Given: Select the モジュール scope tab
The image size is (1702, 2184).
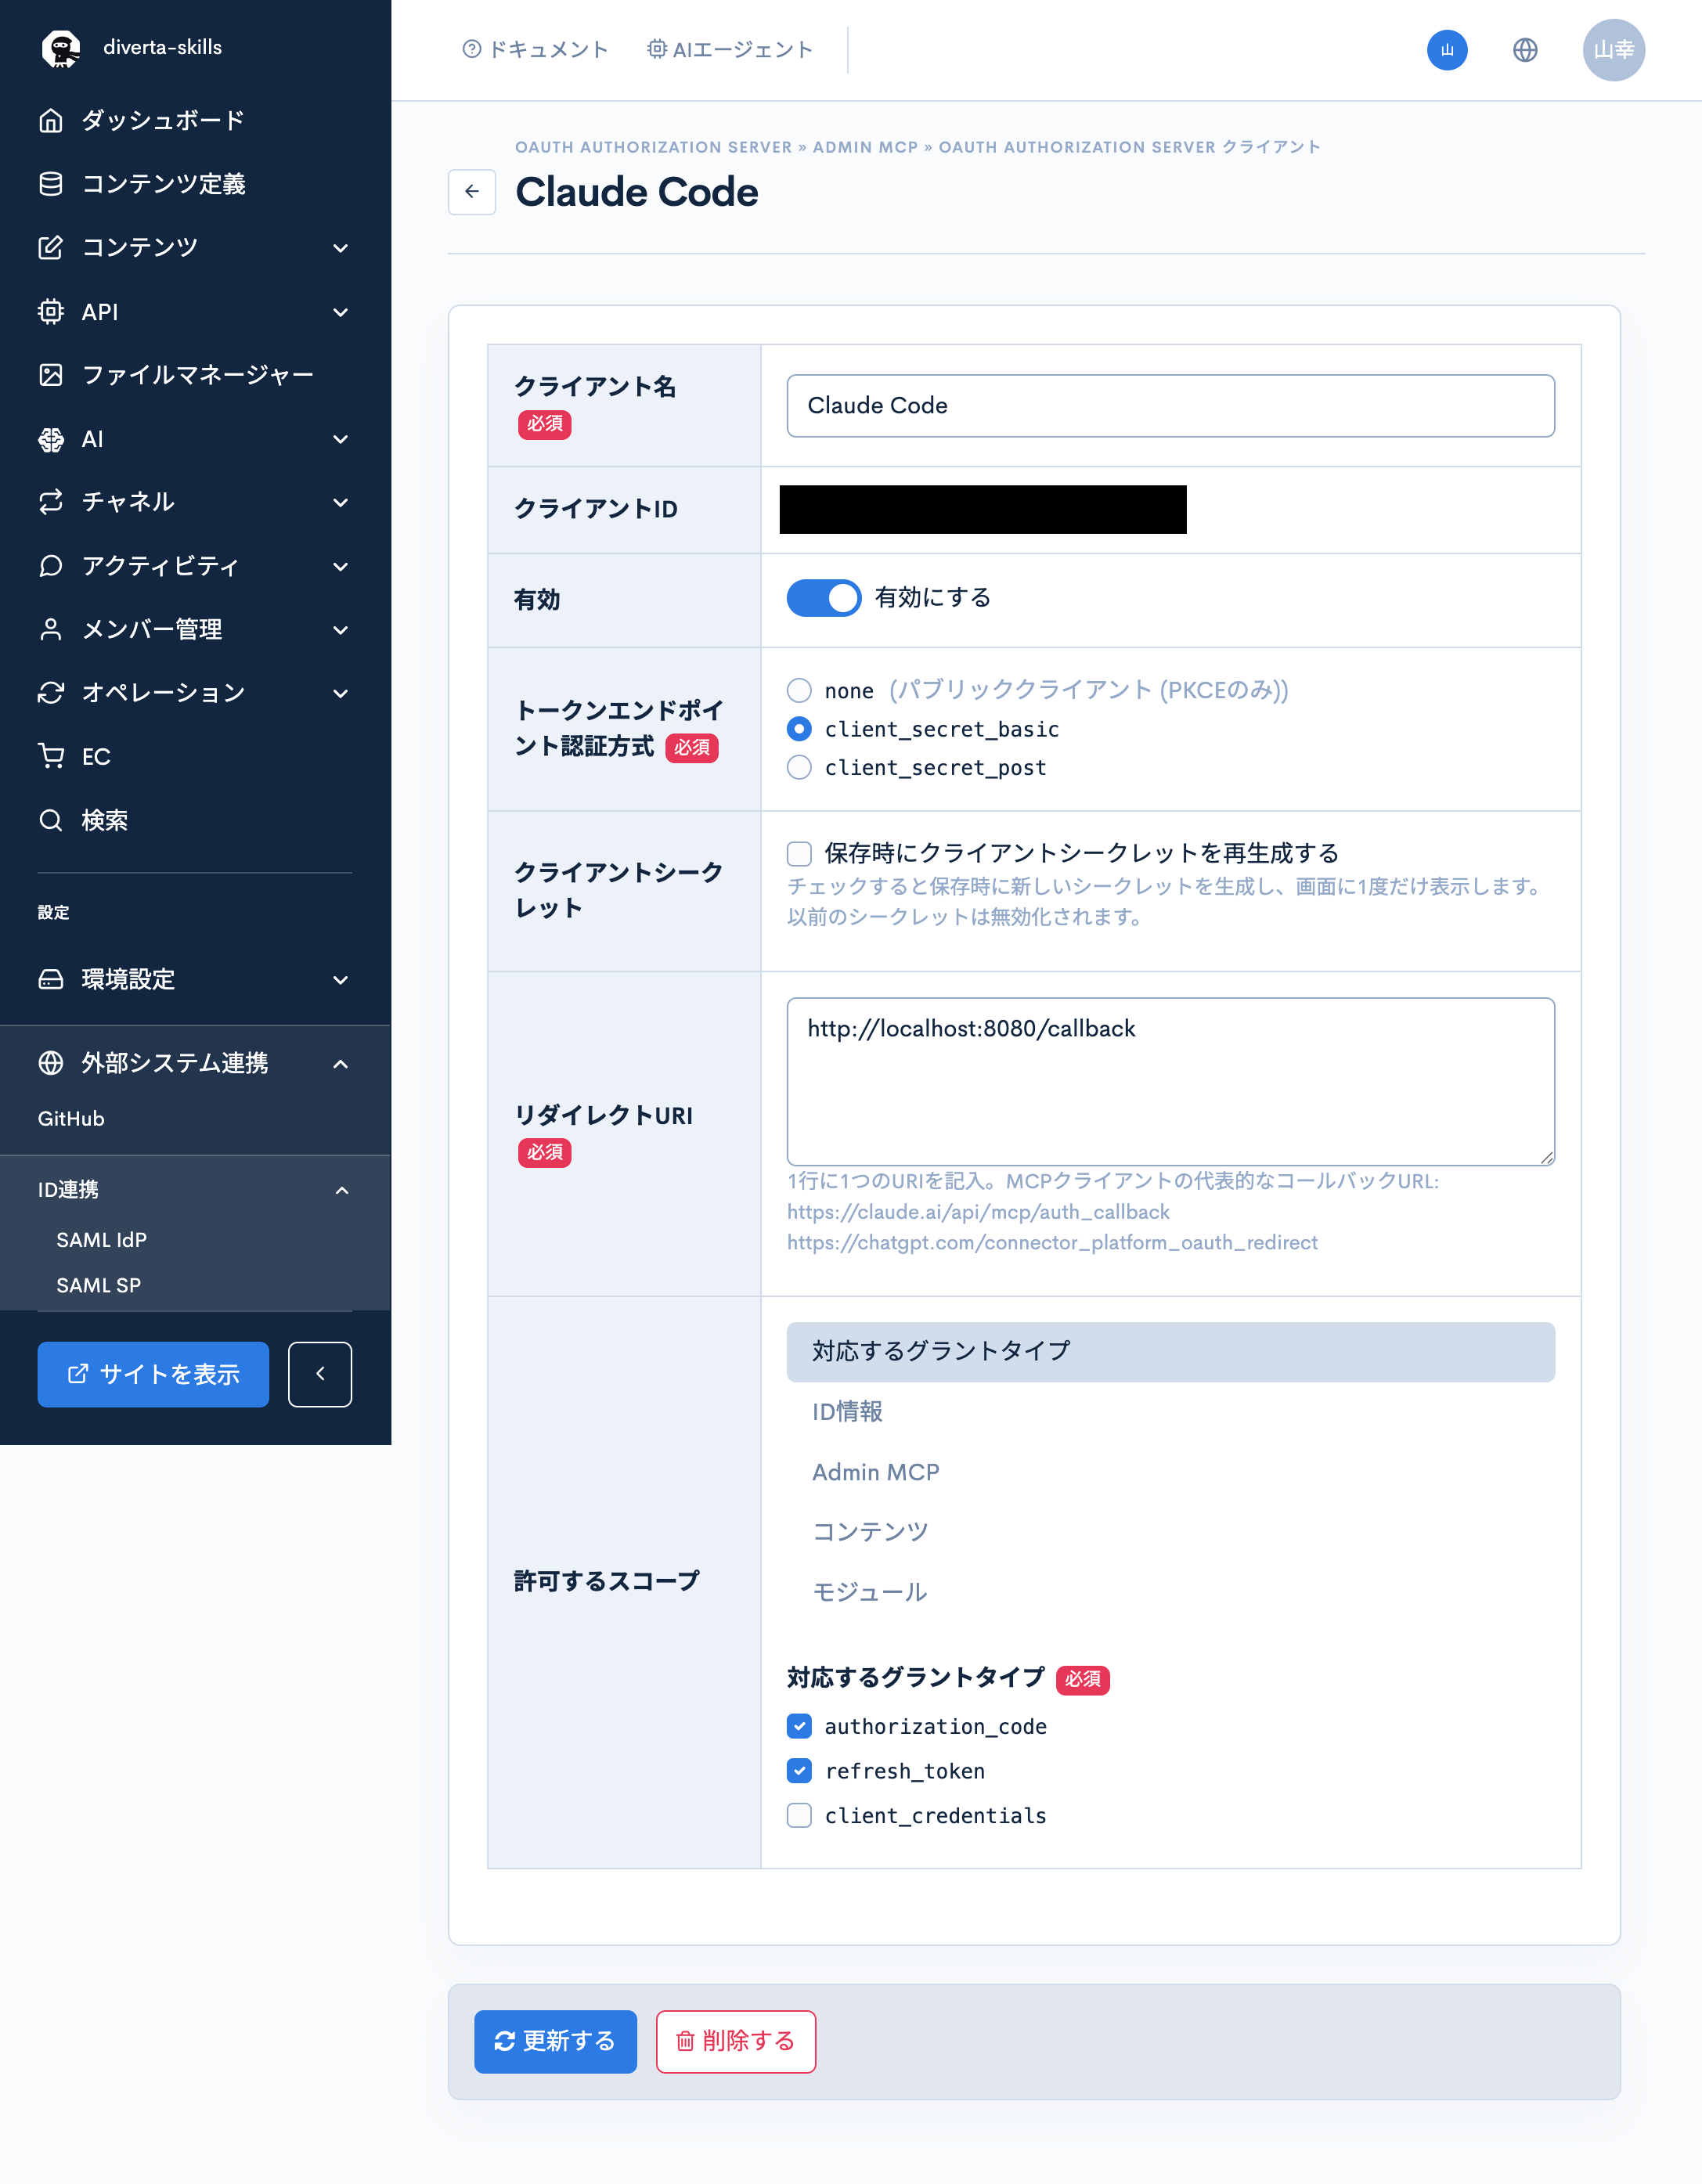Looking at the screenshot, I should 1170,1592.
